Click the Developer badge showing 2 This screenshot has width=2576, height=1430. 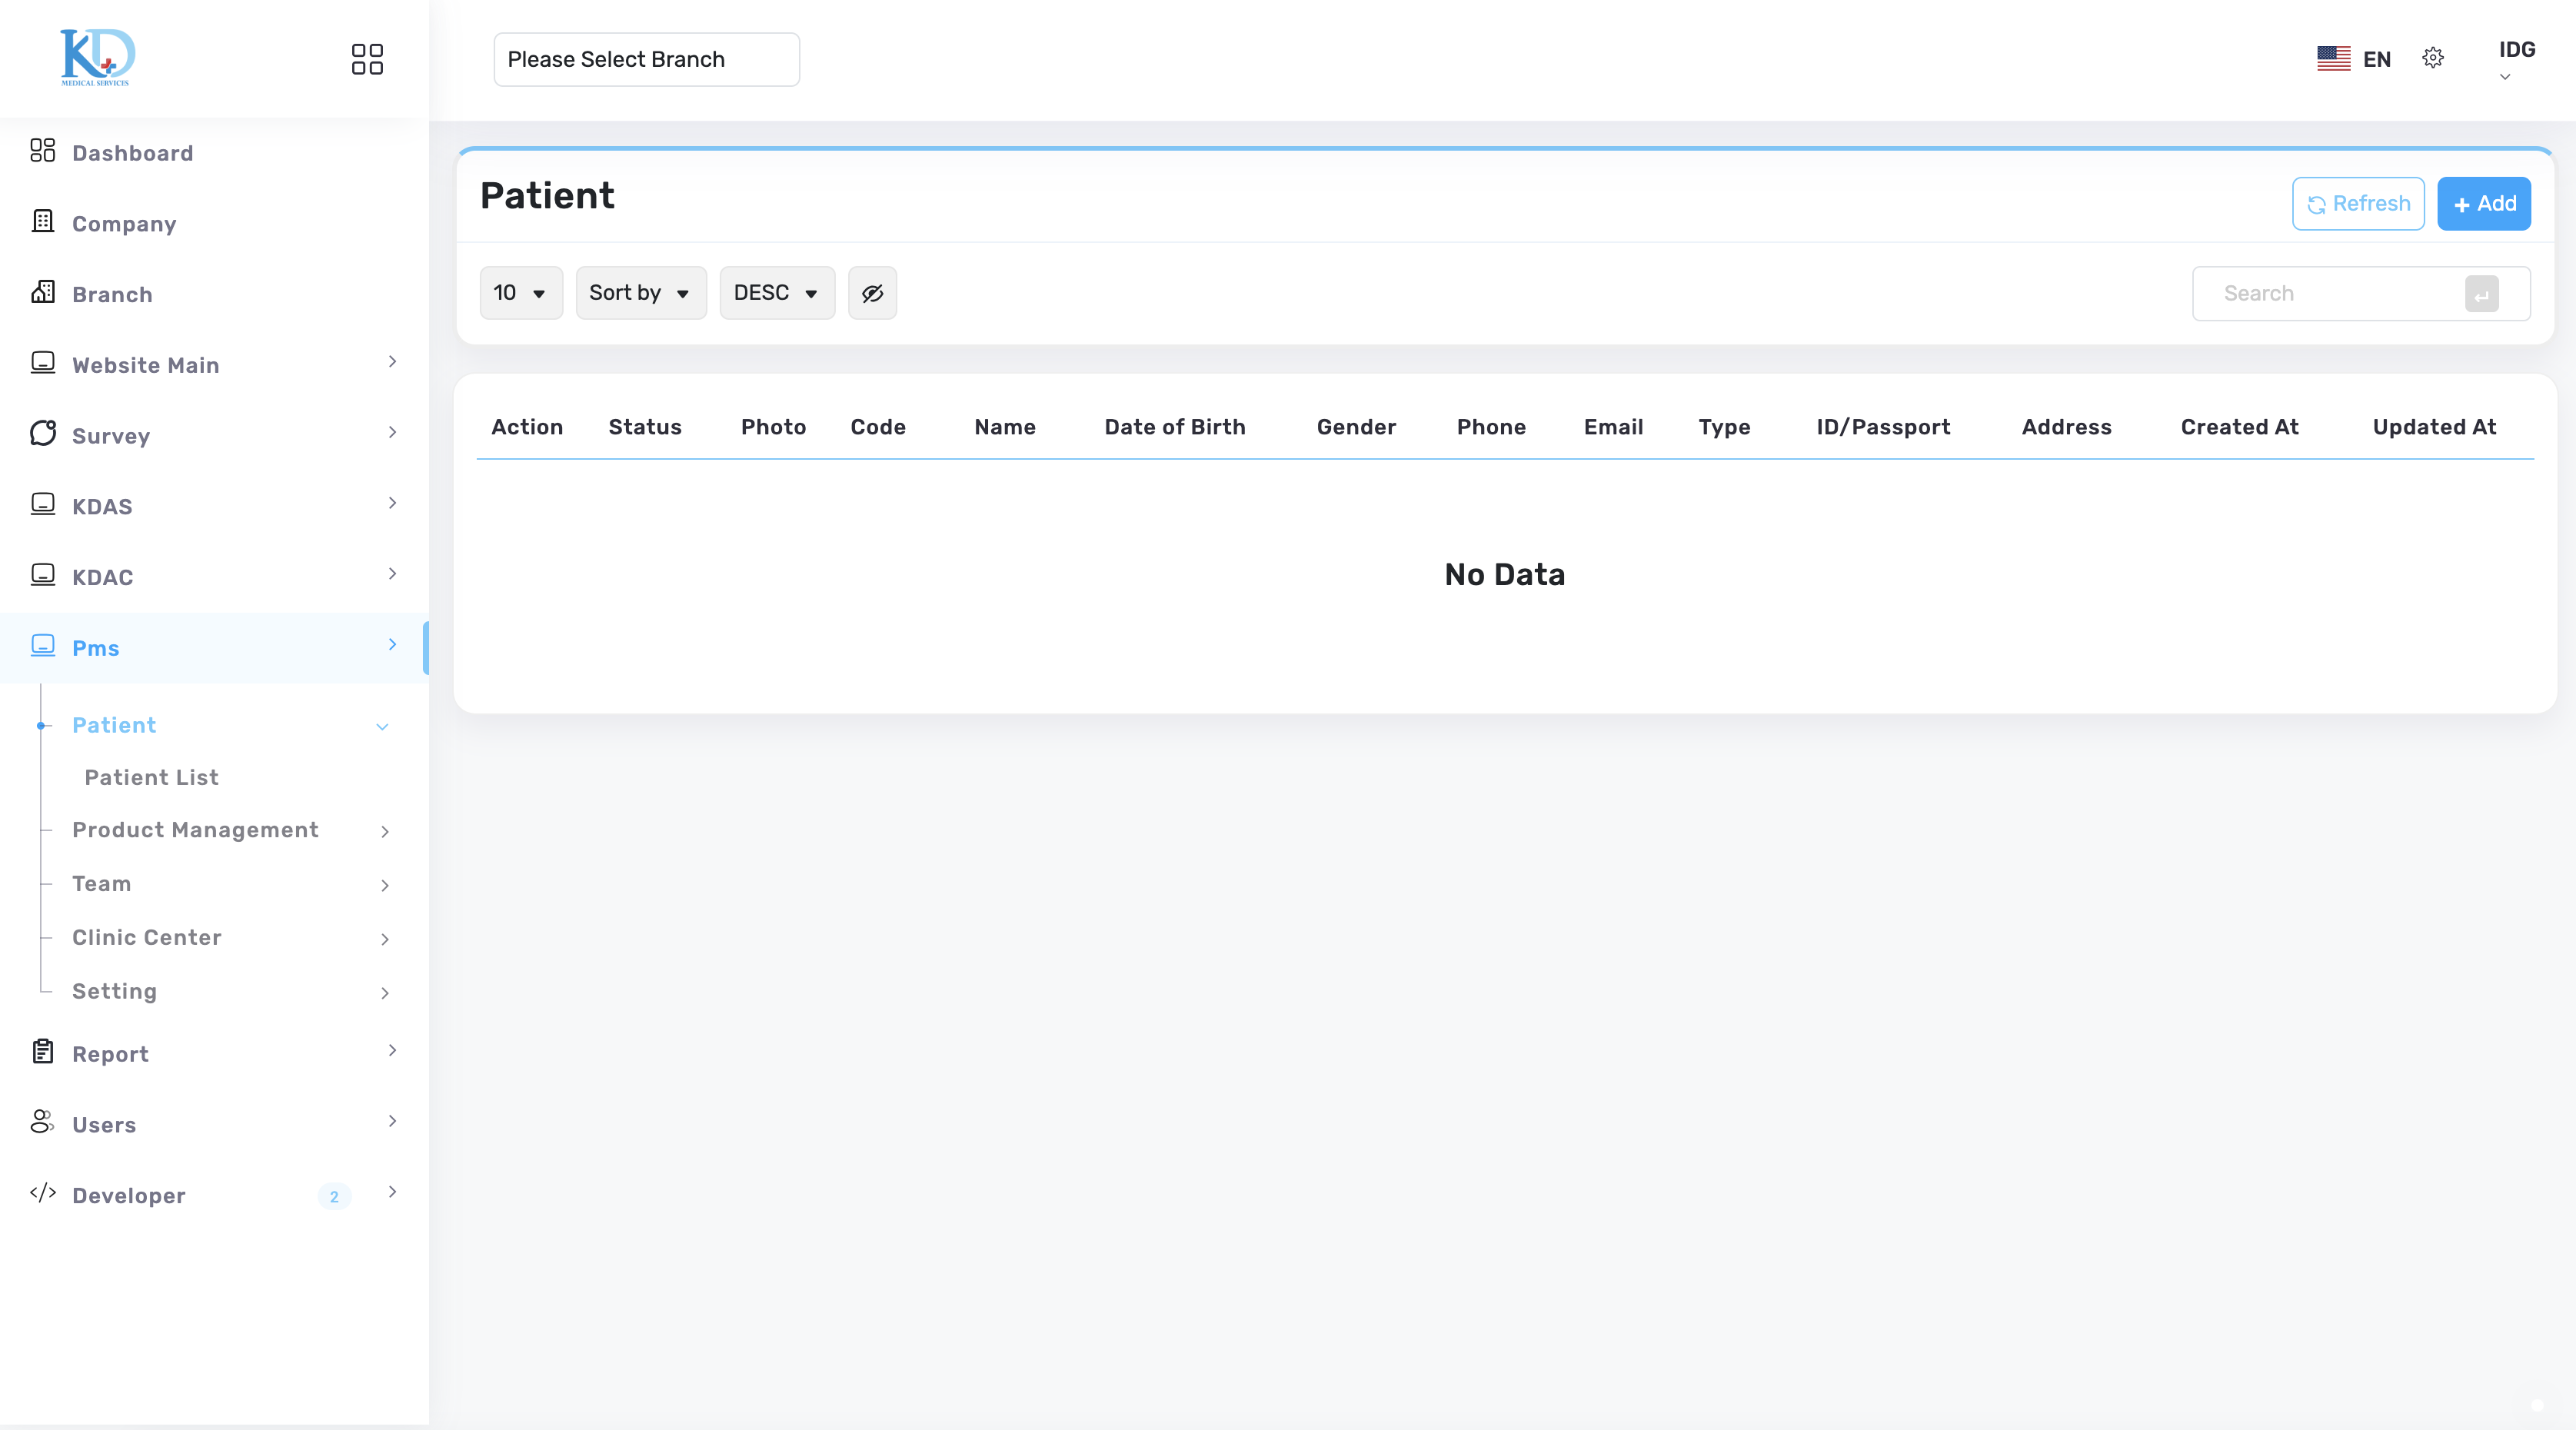click(334, 1196)
